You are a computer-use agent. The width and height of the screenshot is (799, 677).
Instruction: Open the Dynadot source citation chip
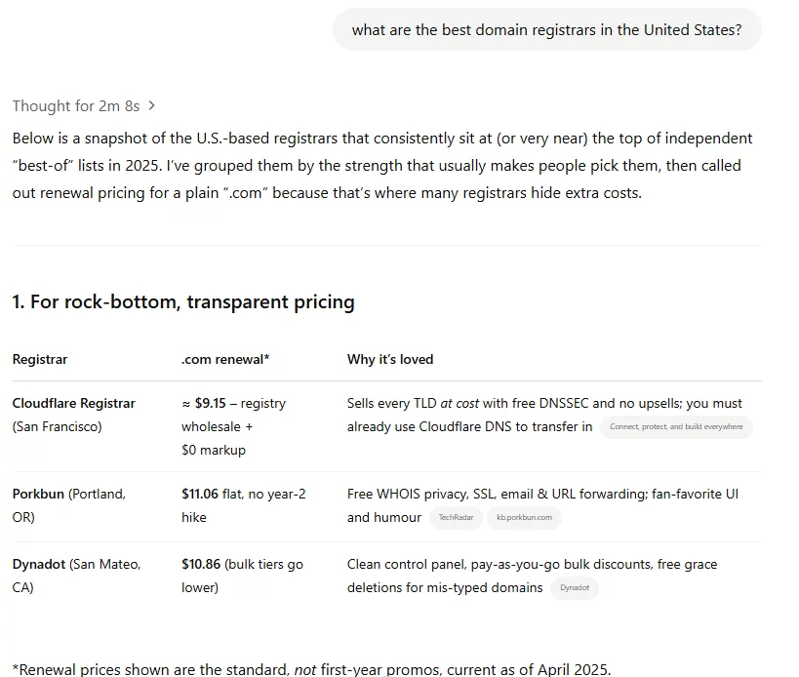574,587
